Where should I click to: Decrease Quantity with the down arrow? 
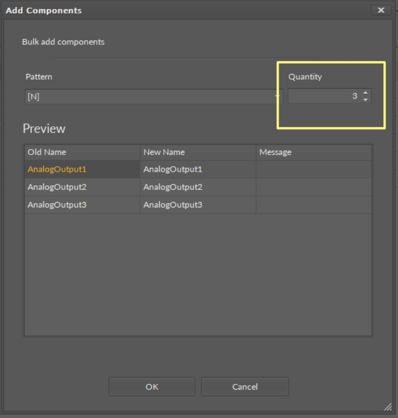[x=366, y=100]
